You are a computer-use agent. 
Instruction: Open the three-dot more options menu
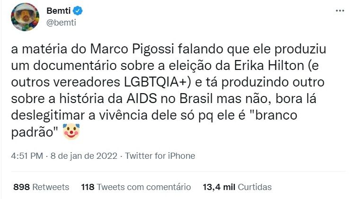pos(339,10)
